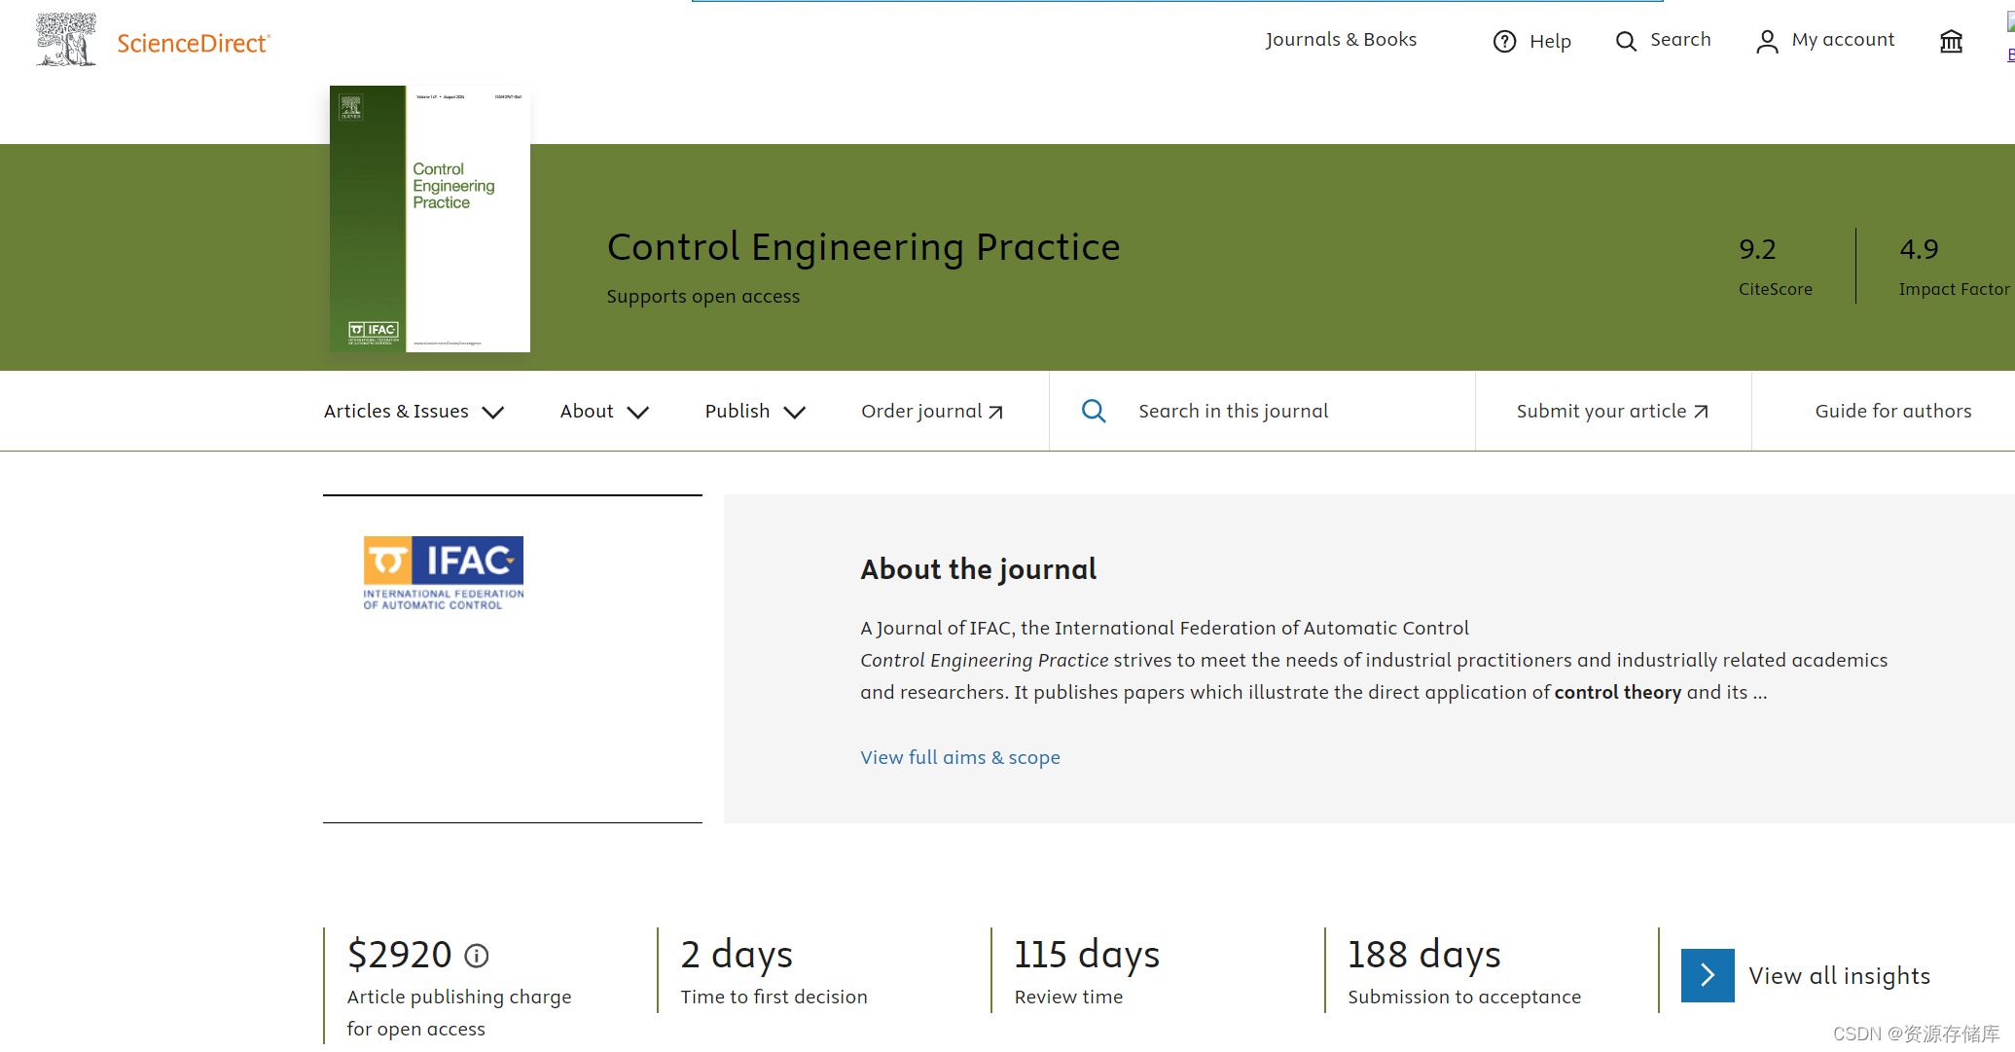Click the info icon next to $2920
The image size is (2015, 1052).
[477, 957]
